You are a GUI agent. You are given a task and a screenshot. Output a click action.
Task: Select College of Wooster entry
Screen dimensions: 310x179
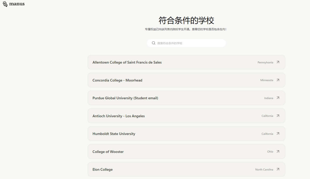[186, 151]
